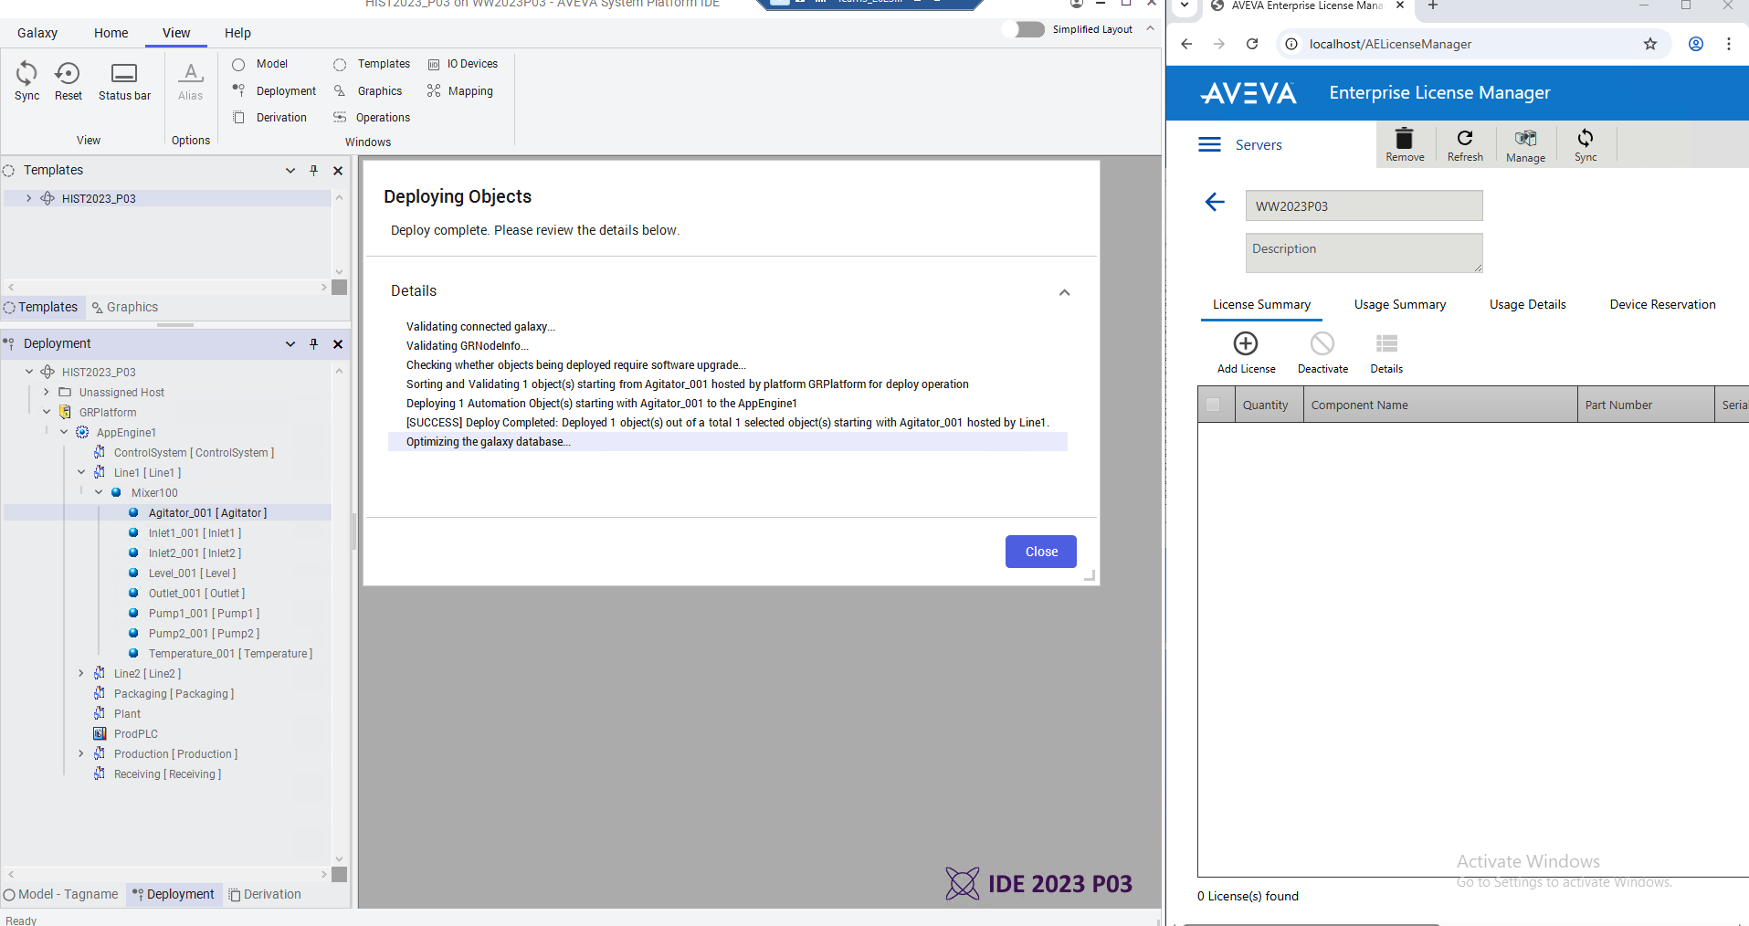Expand the Unassigned Host node
Image resolution: width=1749 pixels, height=926 pixels.
[x=47, y=392]
